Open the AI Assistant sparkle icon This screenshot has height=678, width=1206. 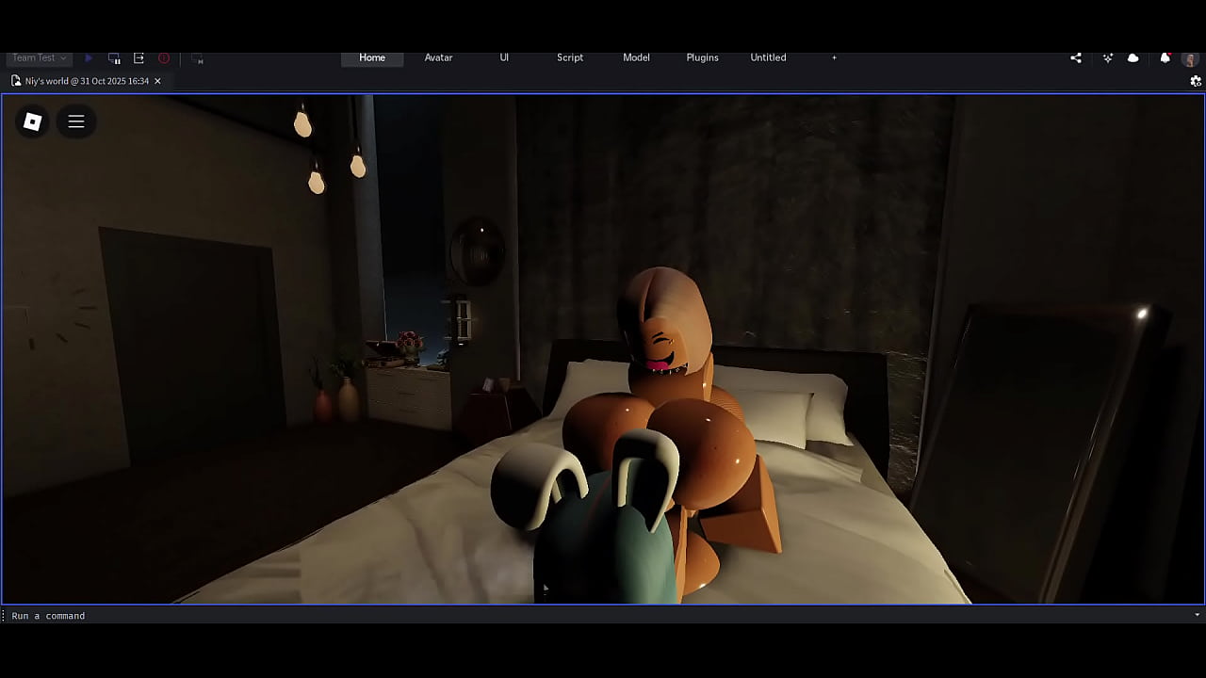click(1108, 57)
